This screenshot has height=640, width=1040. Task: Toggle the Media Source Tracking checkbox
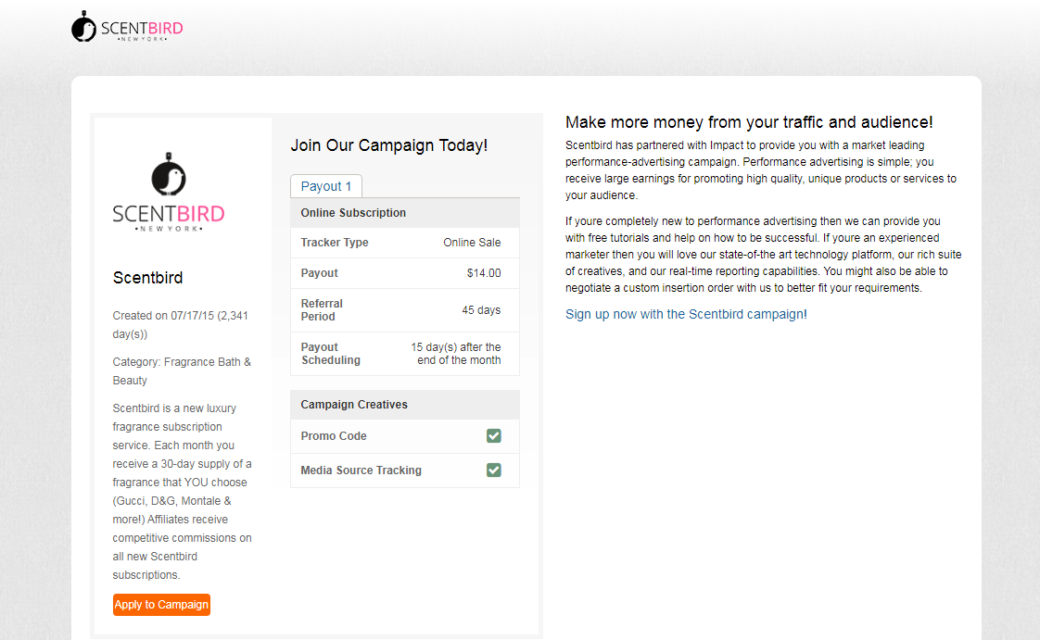tap(493, 471)
